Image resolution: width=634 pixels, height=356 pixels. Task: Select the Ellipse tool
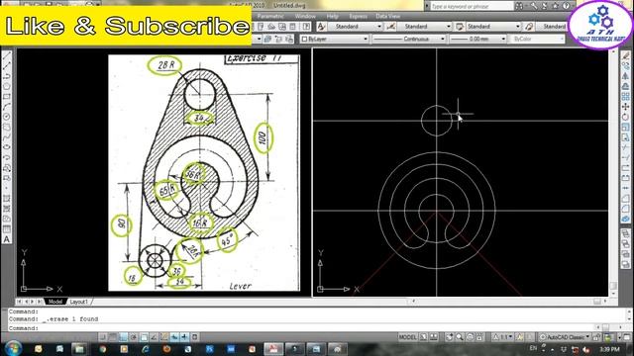[x=7, y=147]
